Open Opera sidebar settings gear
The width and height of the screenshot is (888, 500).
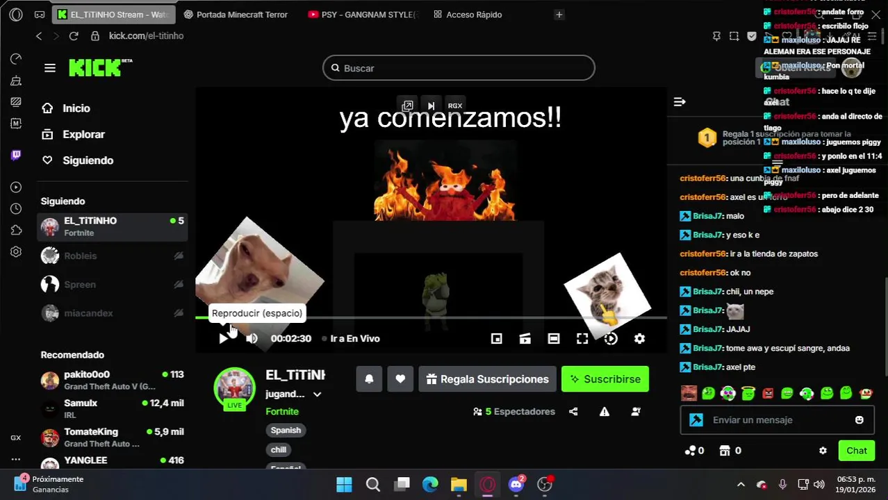click(x=16, y=251)
